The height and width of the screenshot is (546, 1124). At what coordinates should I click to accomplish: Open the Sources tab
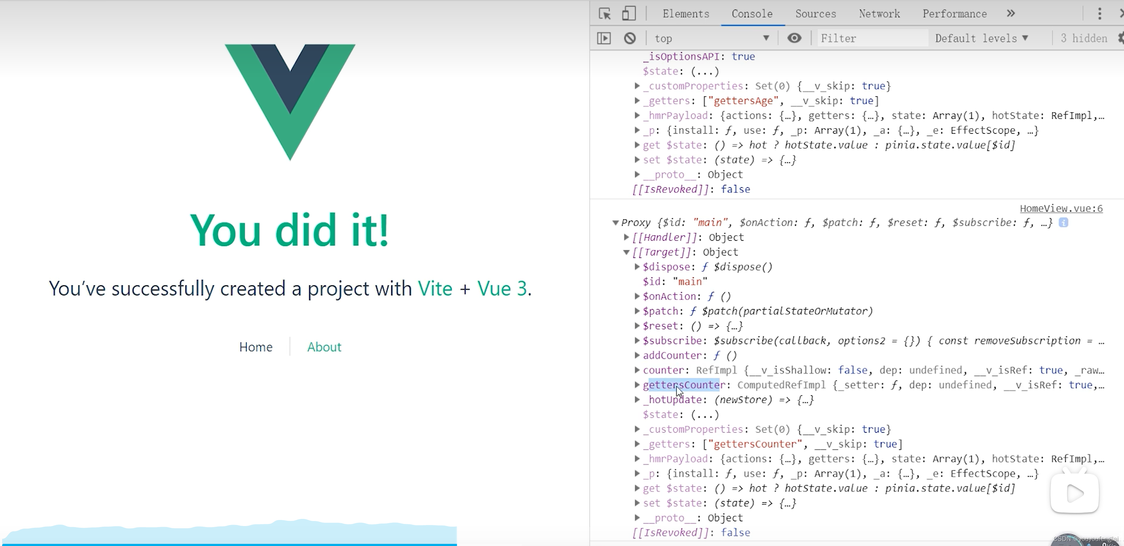[x=816, y=14]
